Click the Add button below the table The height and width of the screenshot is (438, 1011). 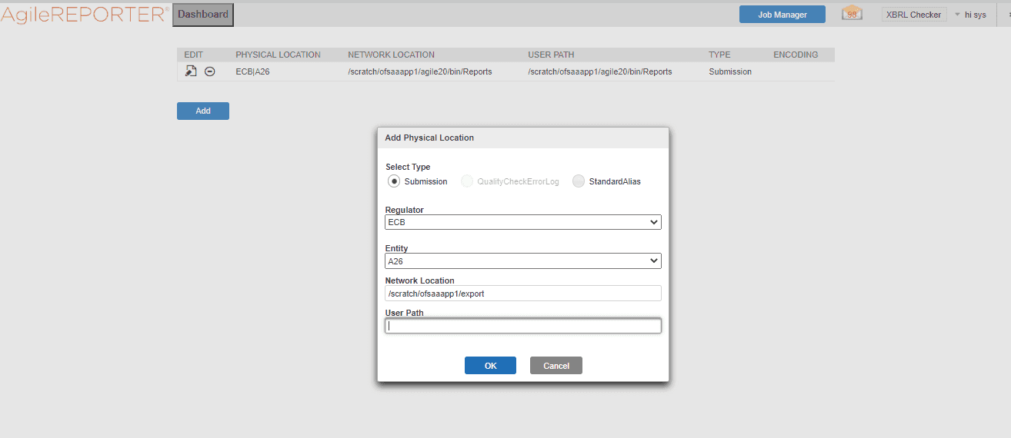tap(203, 111)
